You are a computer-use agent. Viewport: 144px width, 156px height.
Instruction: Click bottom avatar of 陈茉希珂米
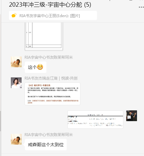(16, 139)
